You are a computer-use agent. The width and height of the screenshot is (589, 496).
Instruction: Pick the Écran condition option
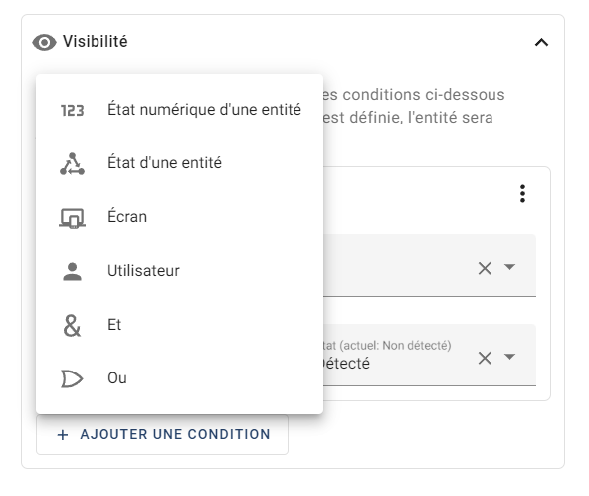(x=179, y=217)
